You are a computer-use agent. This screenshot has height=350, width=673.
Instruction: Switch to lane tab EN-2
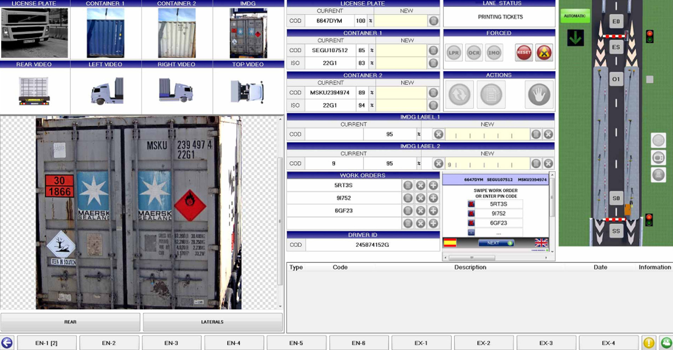pos(109,343)
